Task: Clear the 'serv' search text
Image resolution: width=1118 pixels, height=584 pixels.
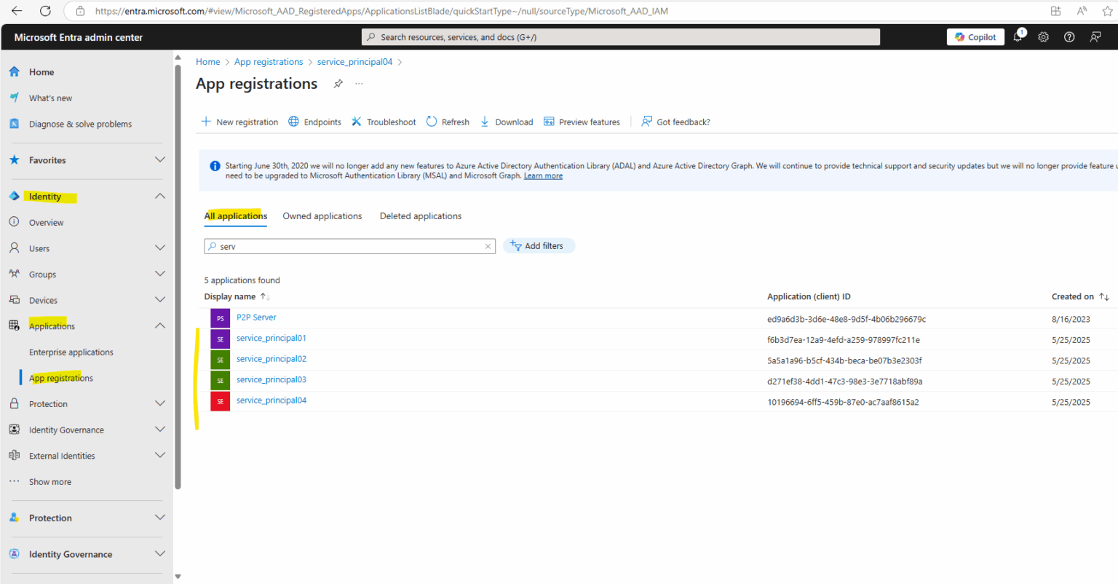Action: point(488,246)
